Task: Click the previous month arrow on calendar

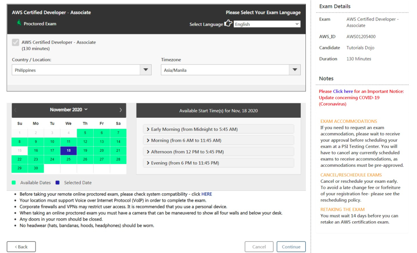Action: coord(15,110)
